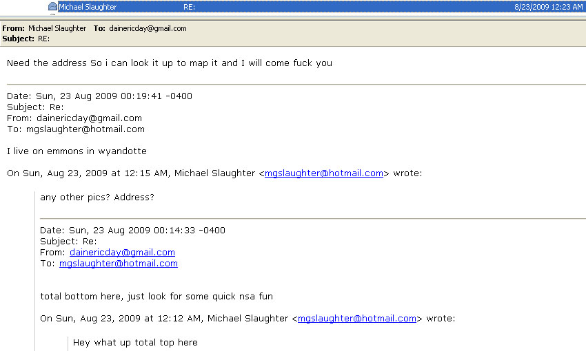Open the dainericday@gmail.com link in quoted From
Screen dimensions: 586x351
[122, 253]
